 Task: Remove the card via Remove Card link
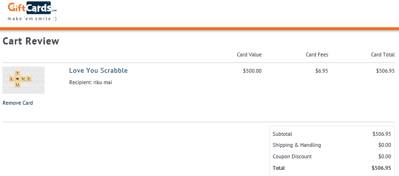(18, 103)
